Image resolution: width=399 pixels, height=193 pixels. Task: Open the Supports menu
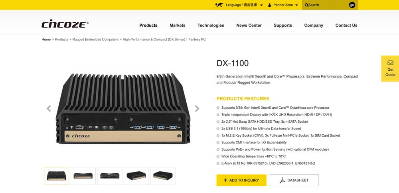pyautogui.click(x=283, y=25)
